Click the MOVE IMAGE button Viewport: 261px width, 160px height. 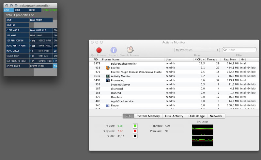coord(41,35)
